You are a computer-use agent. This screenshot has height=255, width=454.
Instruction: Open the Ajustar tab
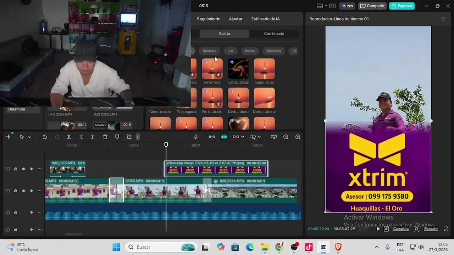(x=236, y=19)
